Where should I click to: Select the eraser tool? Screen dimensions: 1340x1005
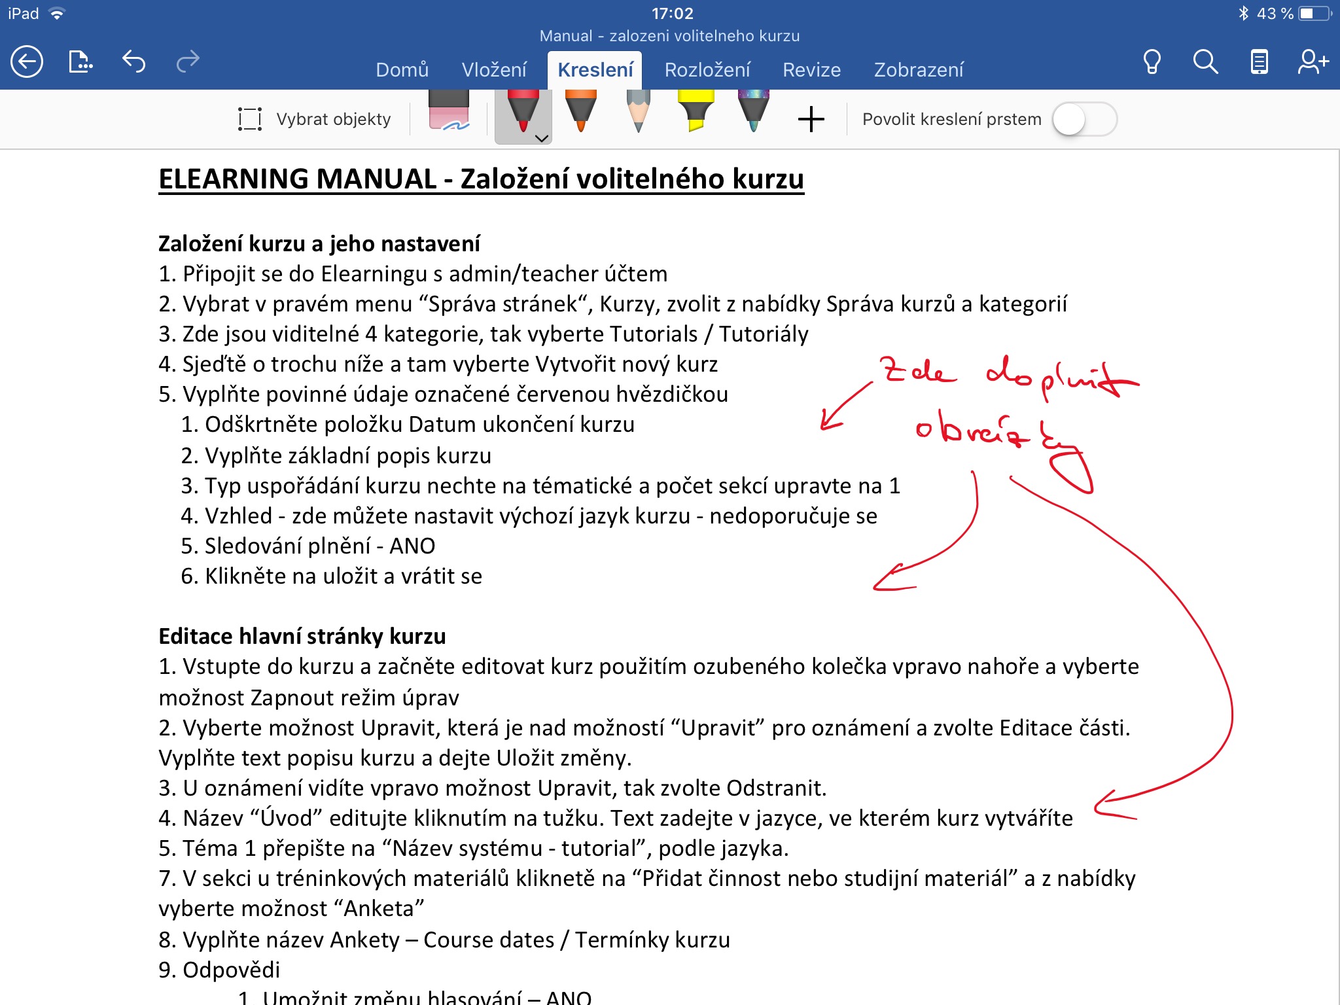point(449,111)
